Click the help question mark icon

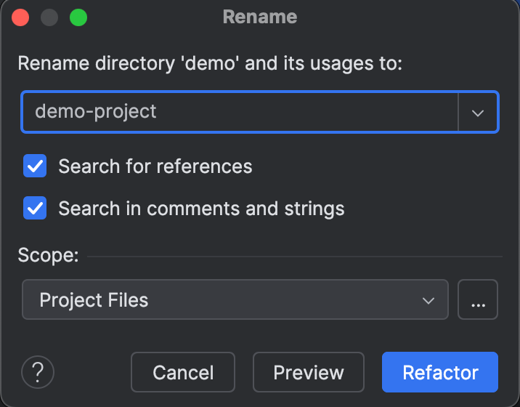point(38,373)
